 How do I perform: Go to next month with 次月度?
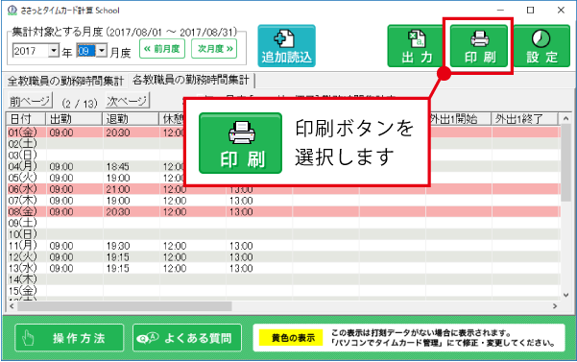click(214, 49)
